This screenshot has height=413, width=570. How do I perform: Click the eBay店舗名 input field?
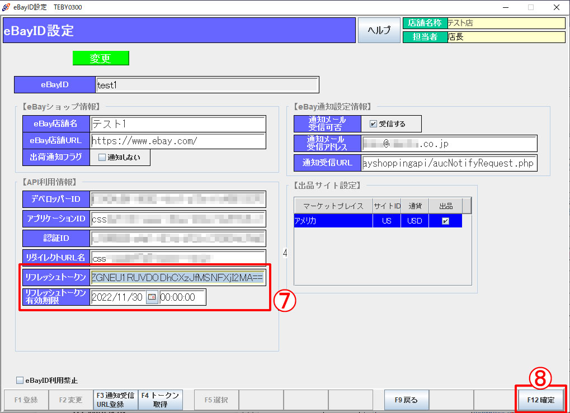[x=177, y=124]
